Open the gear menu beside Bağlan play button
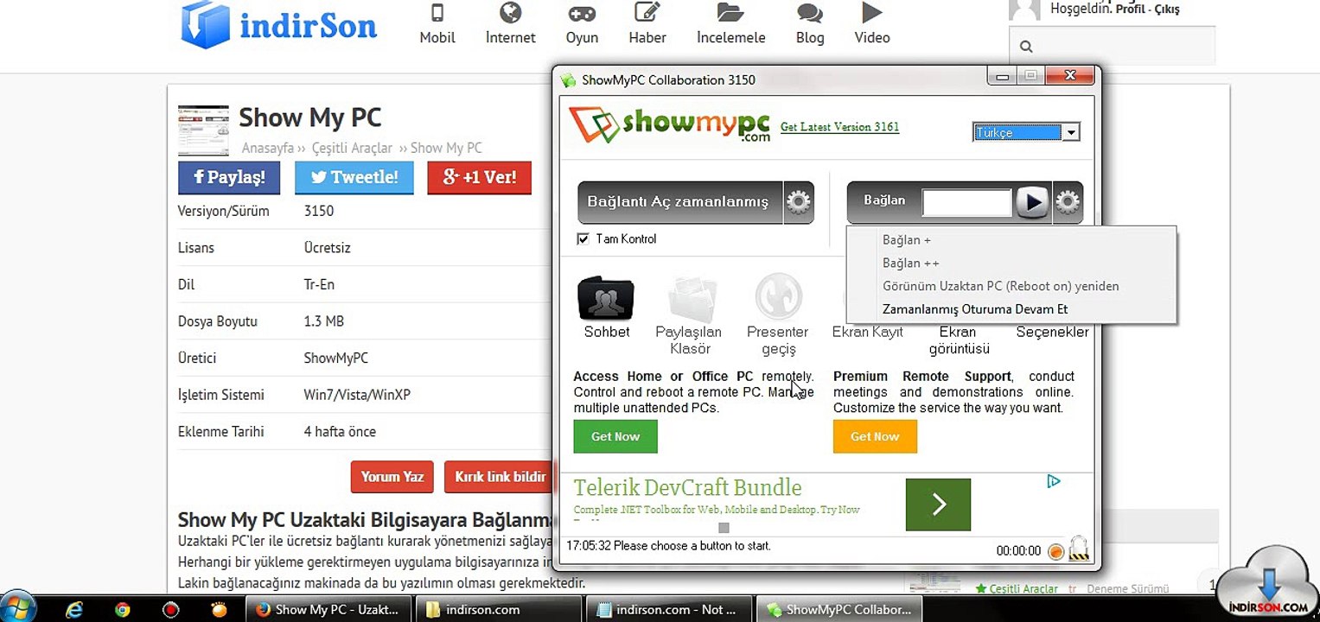Screen dimensions: 1320x622 pyautogui.click(x=1068, y=202)
